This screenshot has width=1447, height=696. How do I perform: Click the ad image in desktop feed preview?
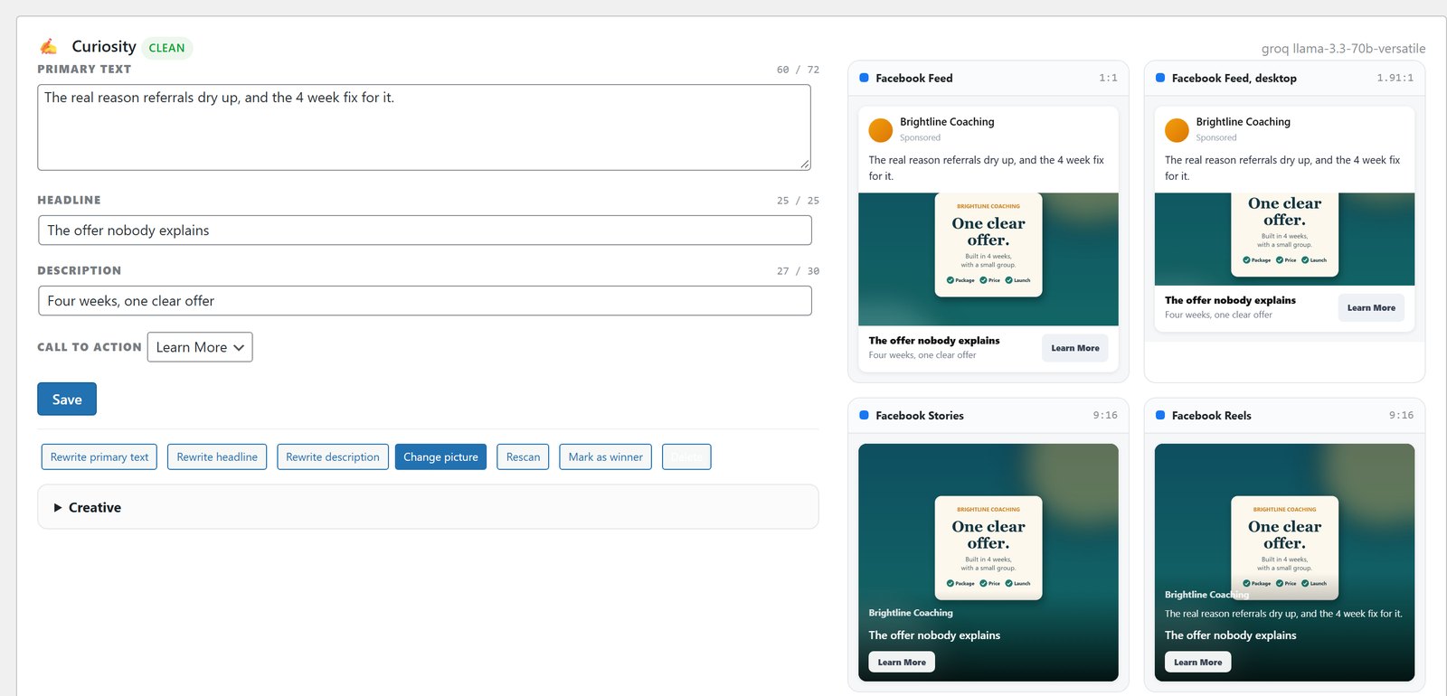[1284, 239]
